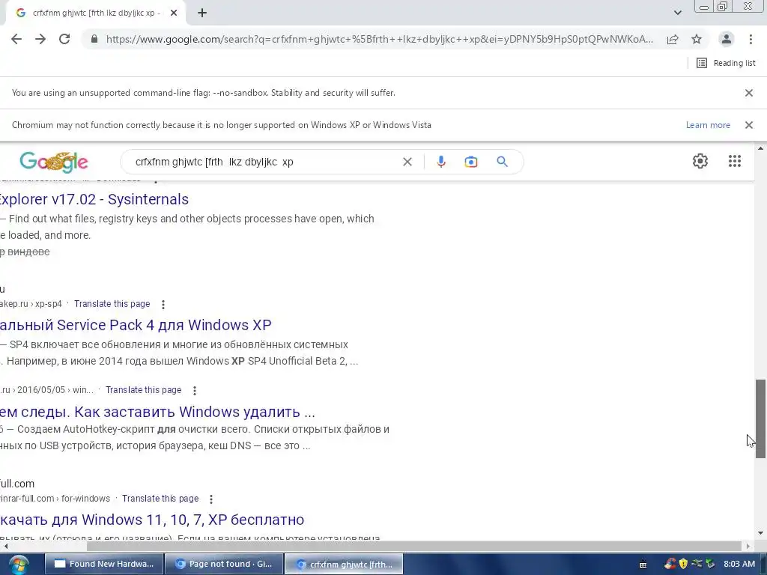Click the scroll-up arrow of page scrollbar
This screenshot has width=767, height=575.
[x=760, y=148]
